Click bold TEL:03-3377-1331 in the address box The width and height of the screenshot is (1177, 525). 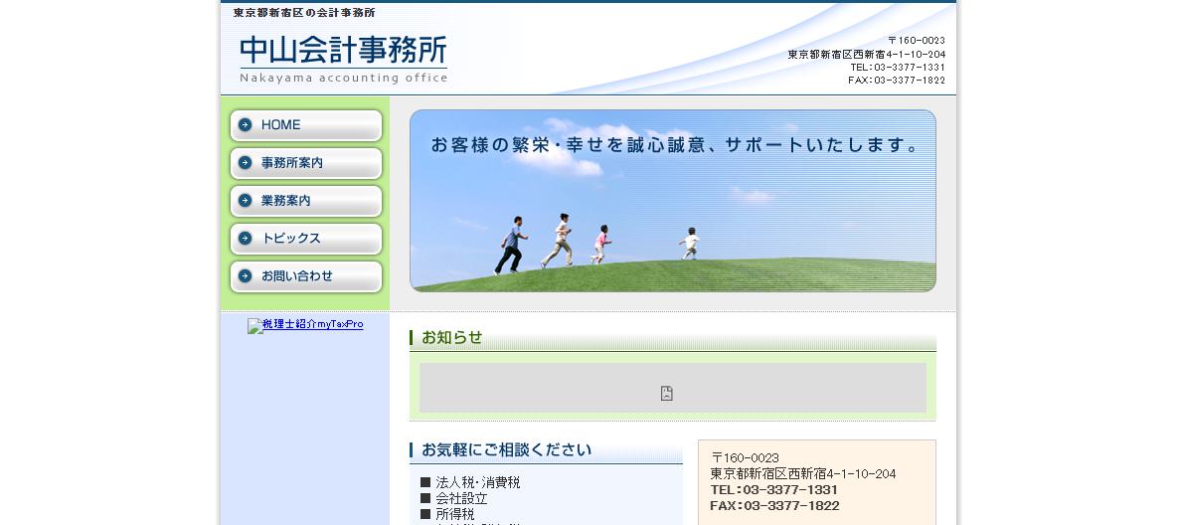[774, 489]
